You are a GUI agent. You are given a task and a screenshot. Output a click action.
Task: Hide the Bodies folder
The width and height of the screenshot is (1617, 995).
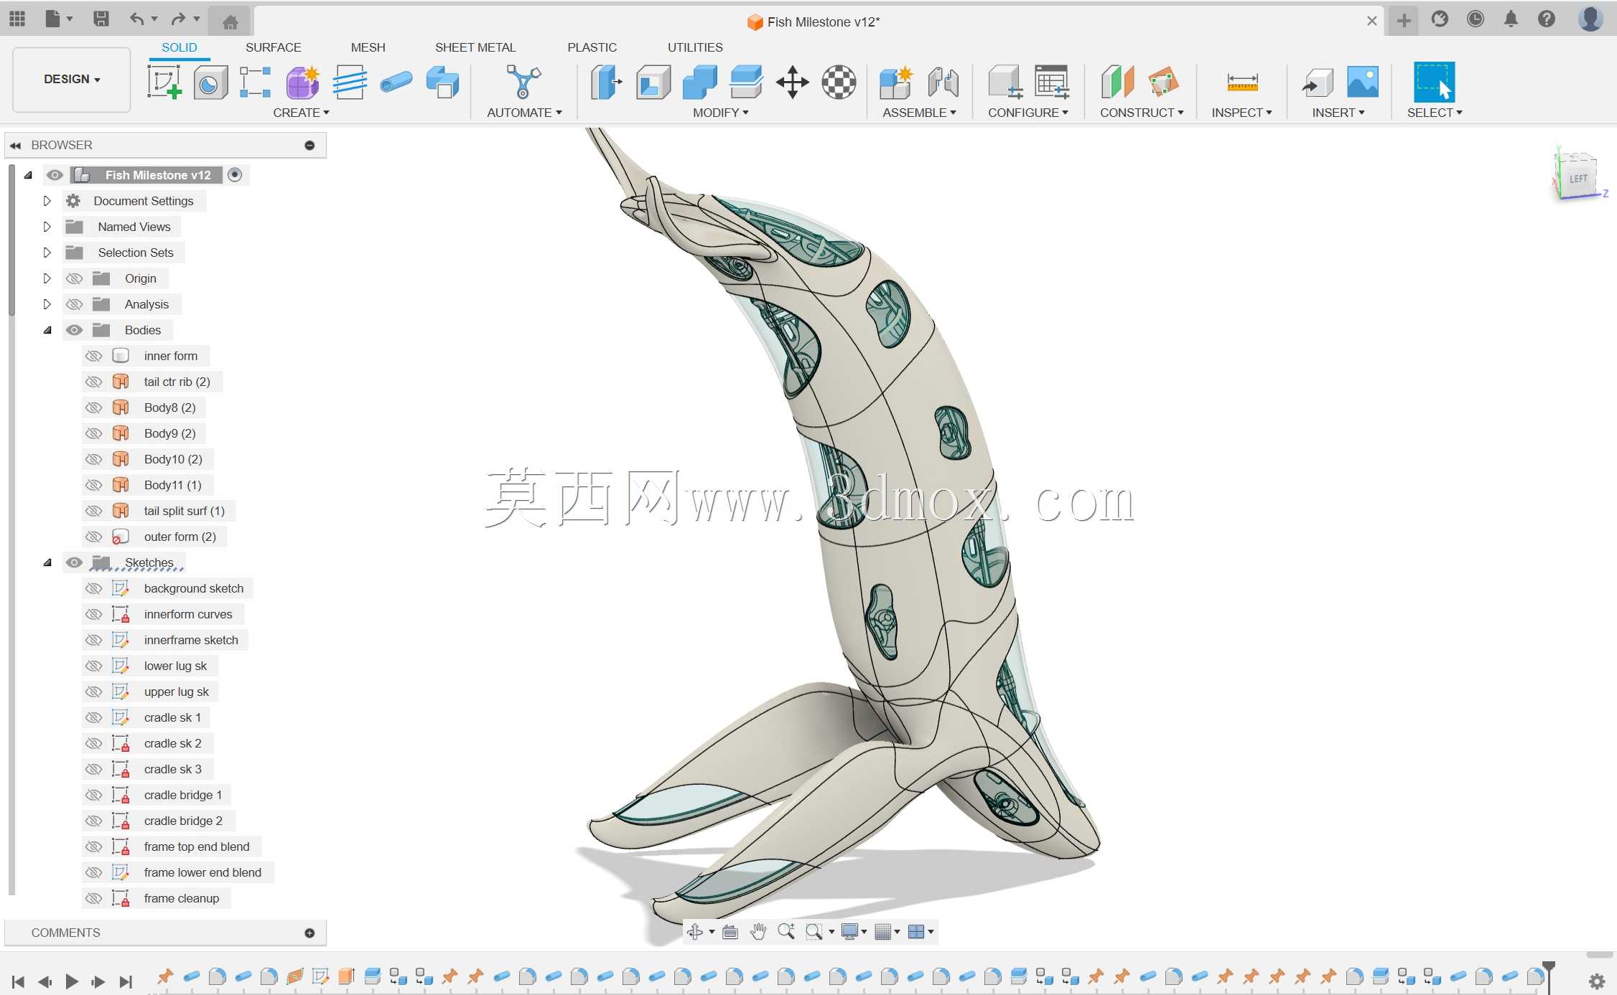click(74, 330)
